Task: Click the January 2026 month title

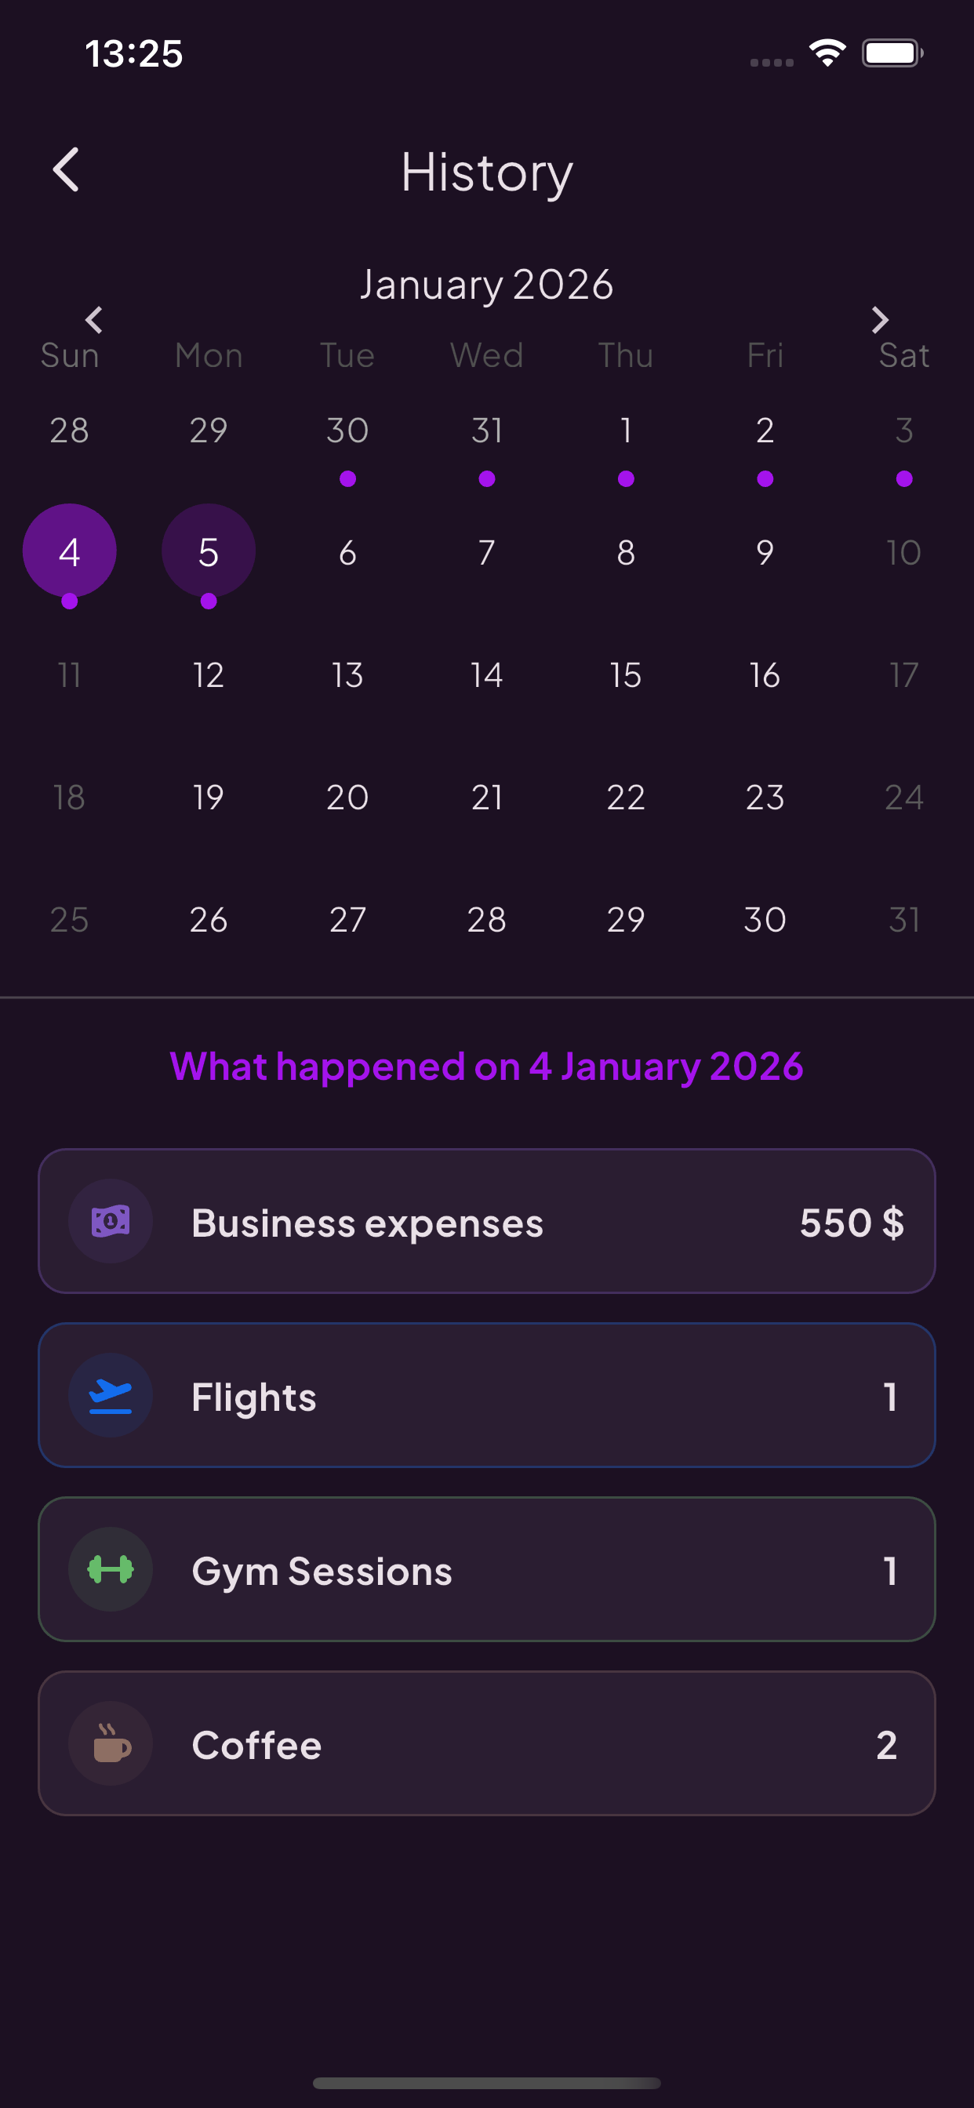Action: pyautogui.click(x=487, y=285)
